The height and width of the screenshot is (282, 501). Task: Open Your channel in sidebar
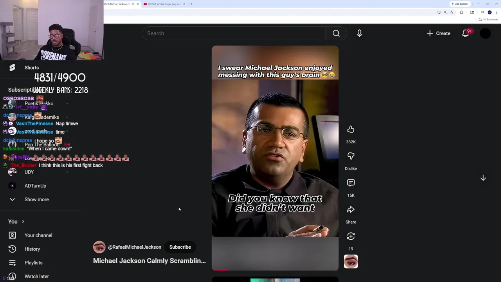(38, 235)
